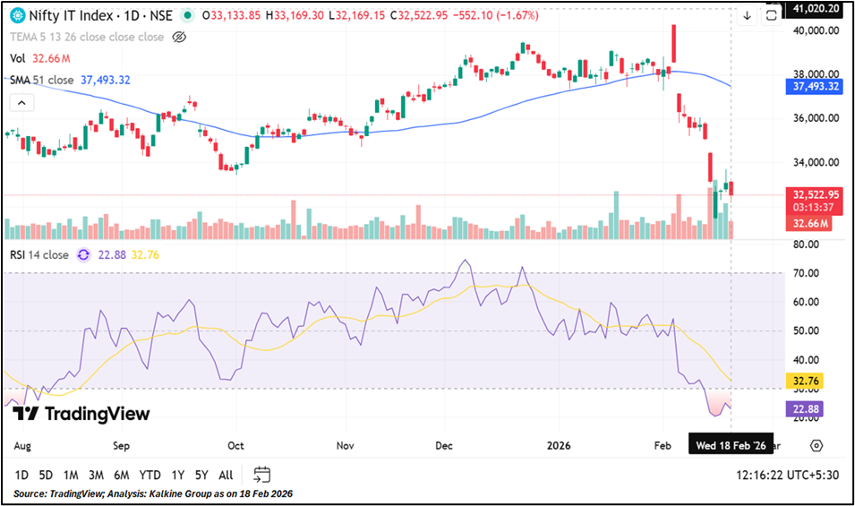
Task: Switch to the 3M time range
Action: click(96, 475)
